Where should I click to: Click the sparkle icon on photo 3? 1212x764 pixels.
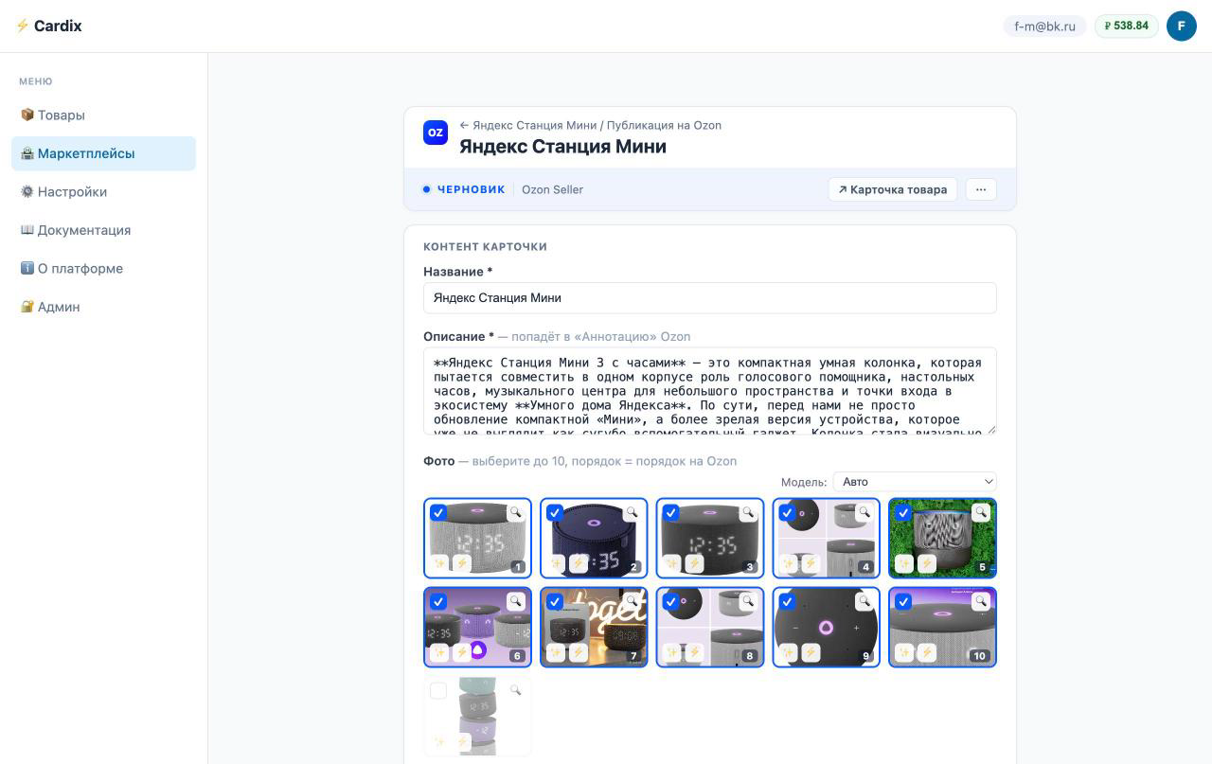click(x=672, y=563)
